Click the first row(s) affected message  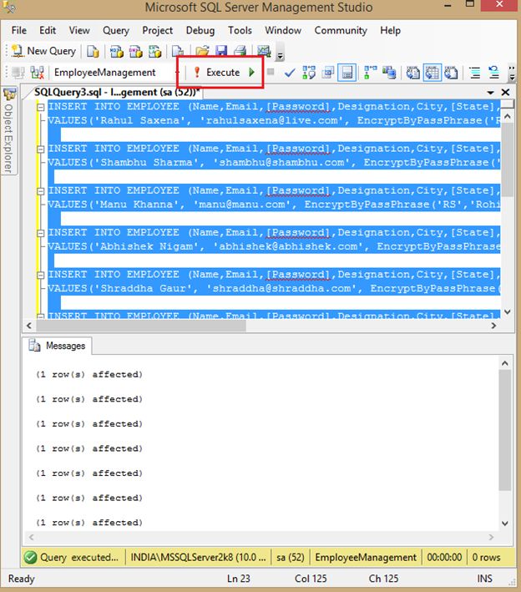(x=89, y=375)
